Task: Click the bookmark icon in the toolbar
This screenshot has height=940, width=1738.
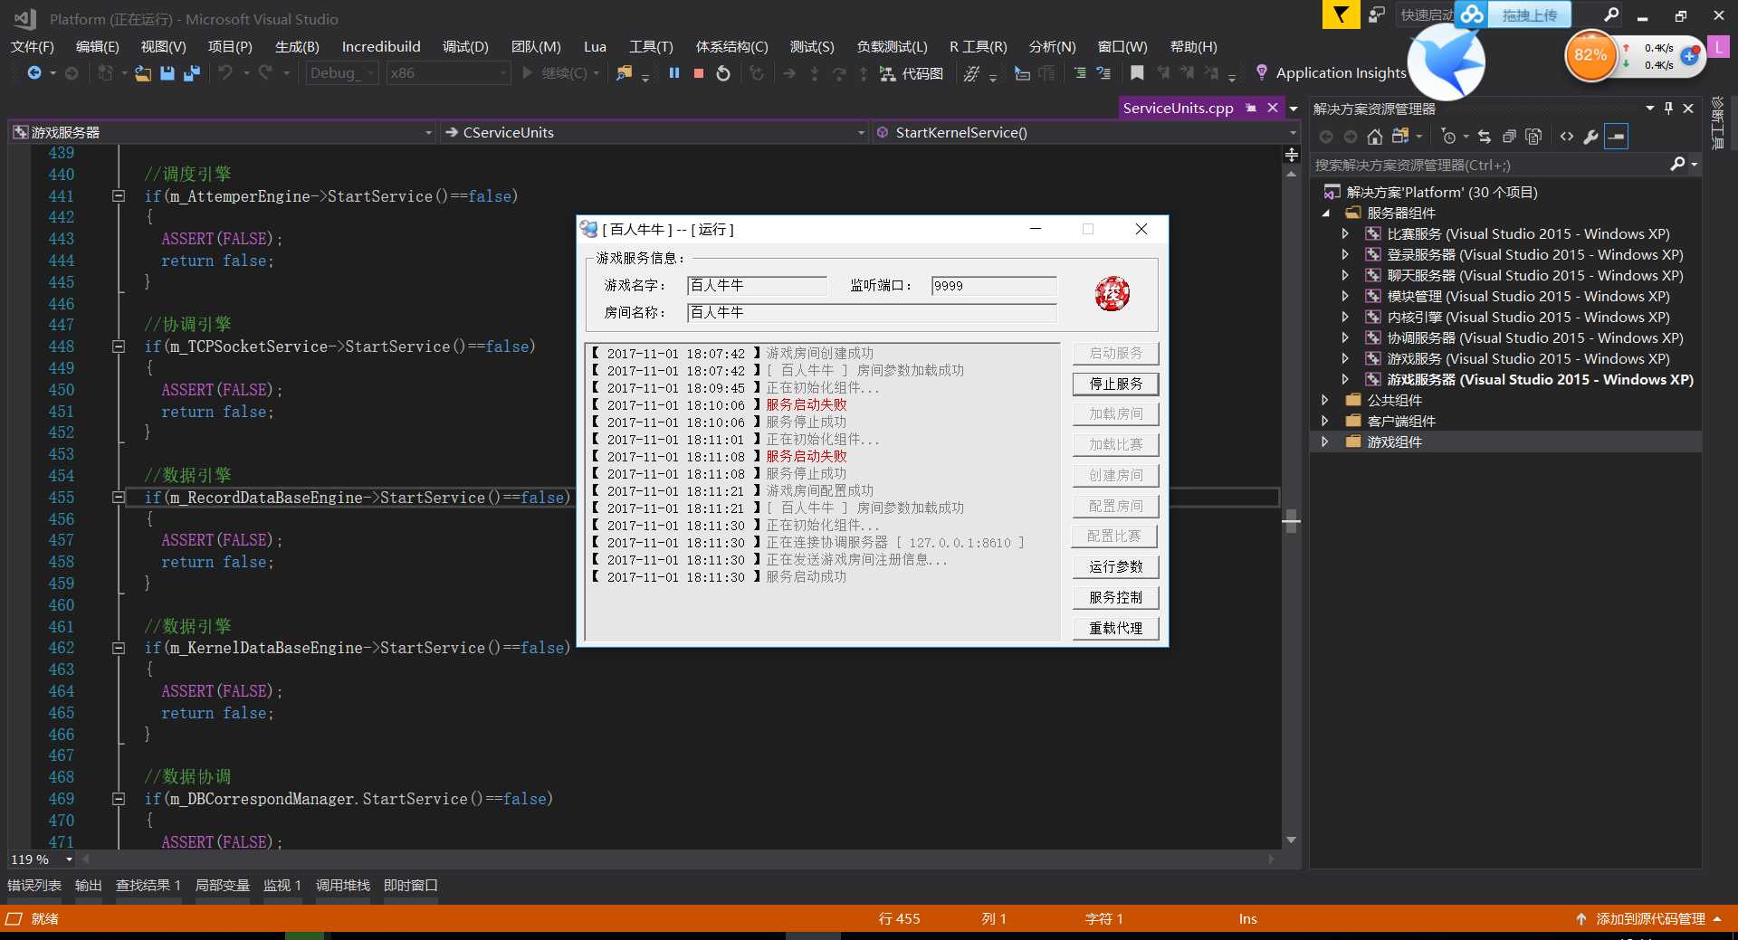Action: [x=1138, y=73]
